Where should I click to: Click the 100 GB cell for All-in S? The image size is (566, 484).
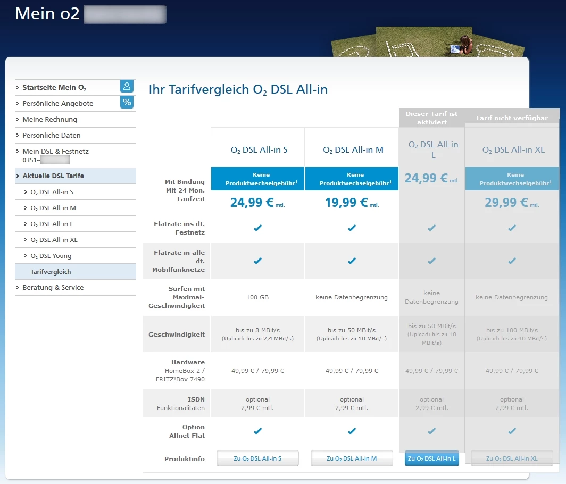(x=257, y=297)
